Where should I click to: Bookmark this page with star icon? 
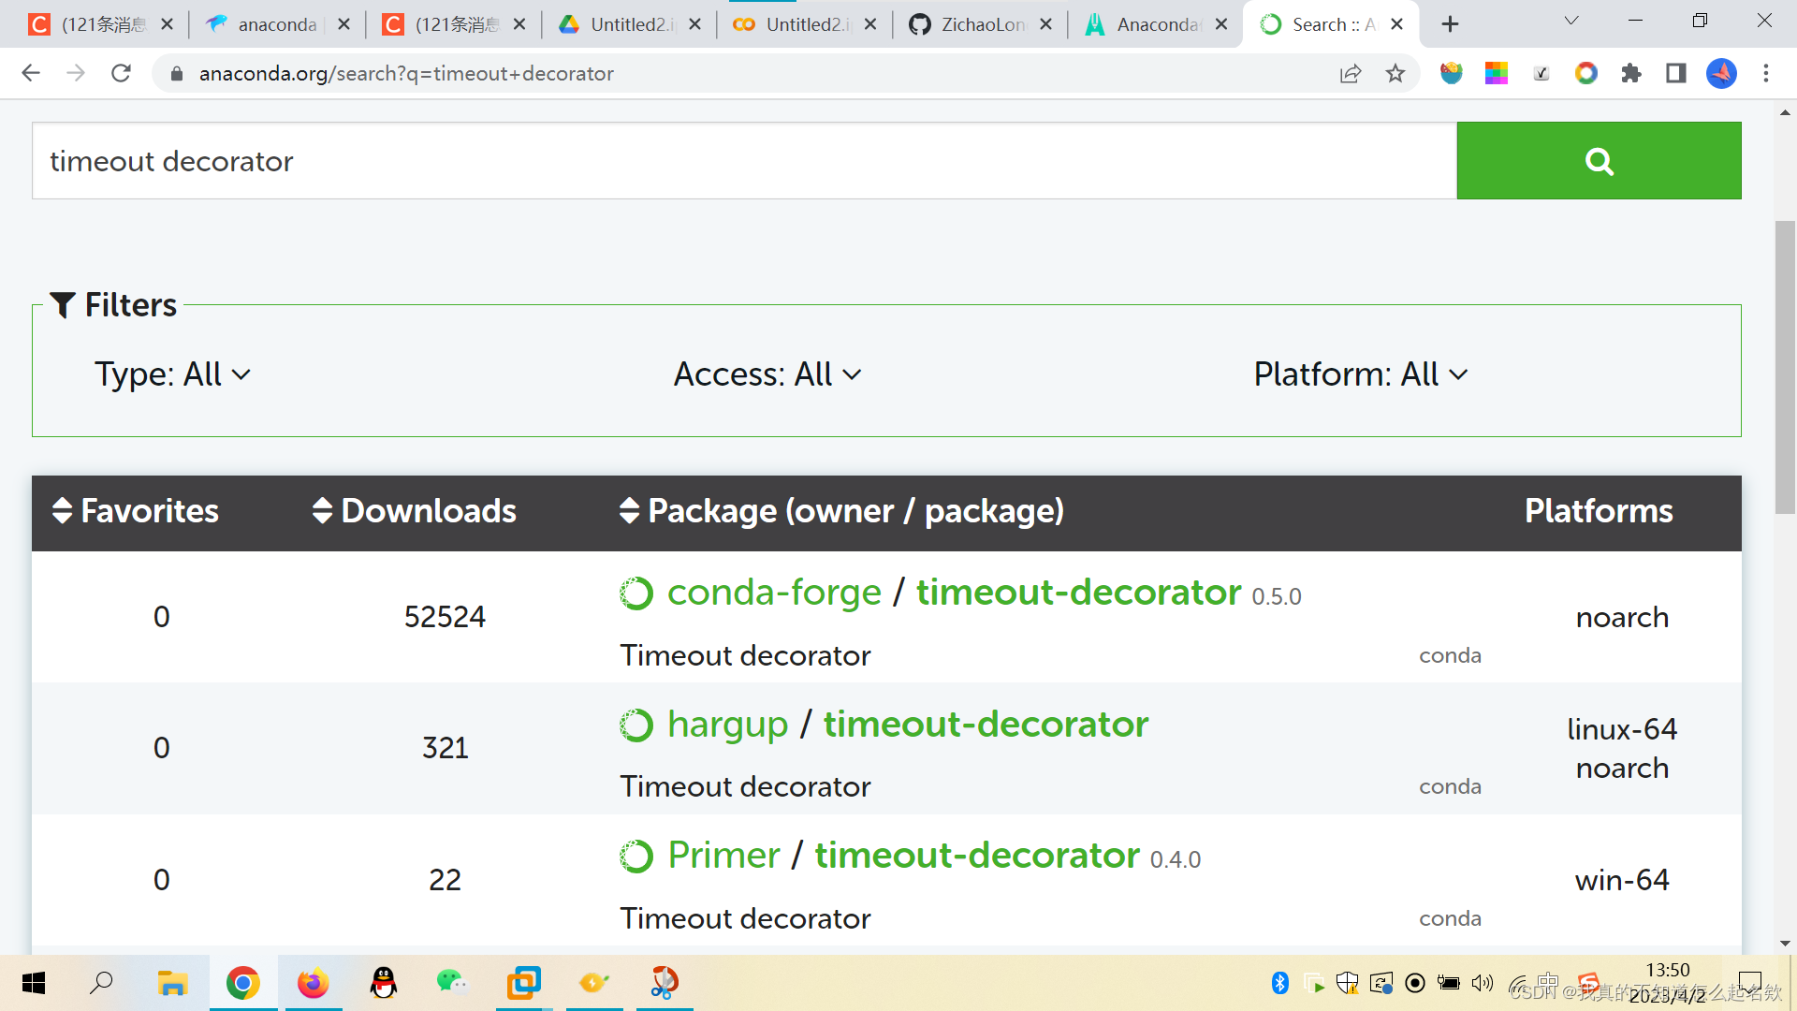pyautogui.click(x=1395, y=74)
